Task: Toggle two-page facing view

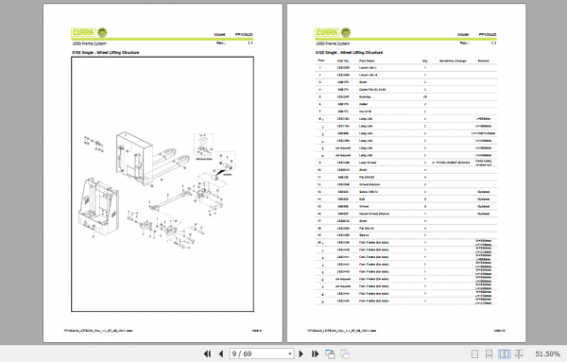Action: point(504,354)
